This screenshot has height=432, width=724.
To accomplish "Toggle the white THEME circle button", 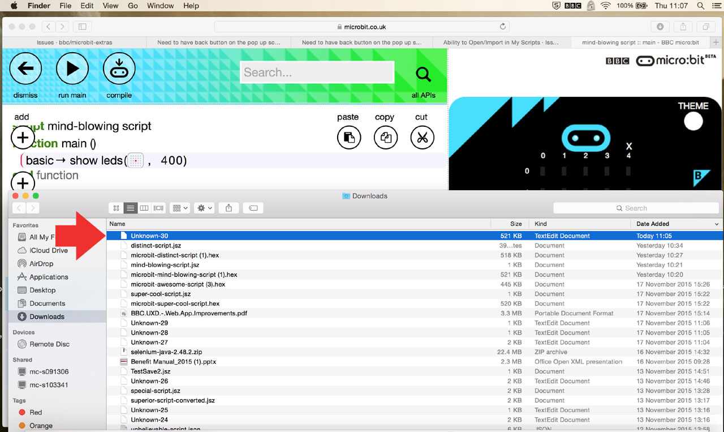I will [x=693, y=121].
